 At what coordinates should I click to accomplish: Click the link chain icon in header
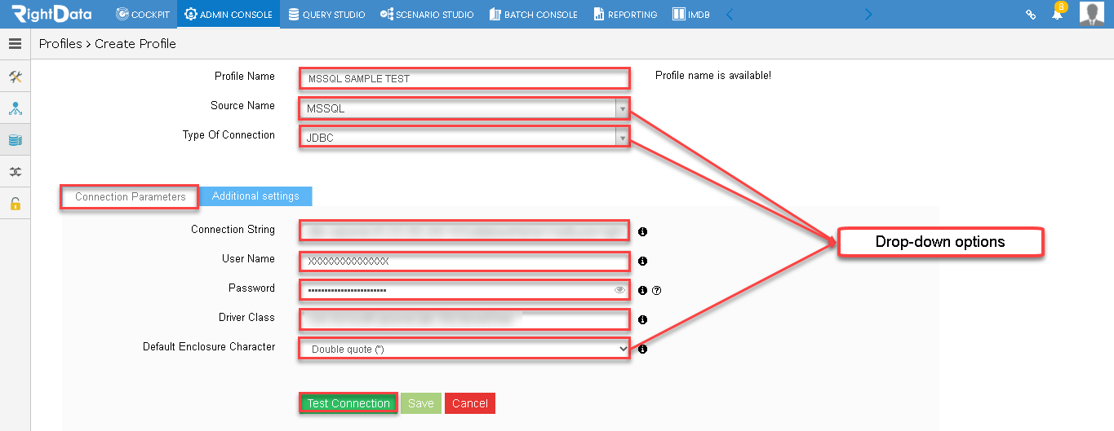[1030, 15]
